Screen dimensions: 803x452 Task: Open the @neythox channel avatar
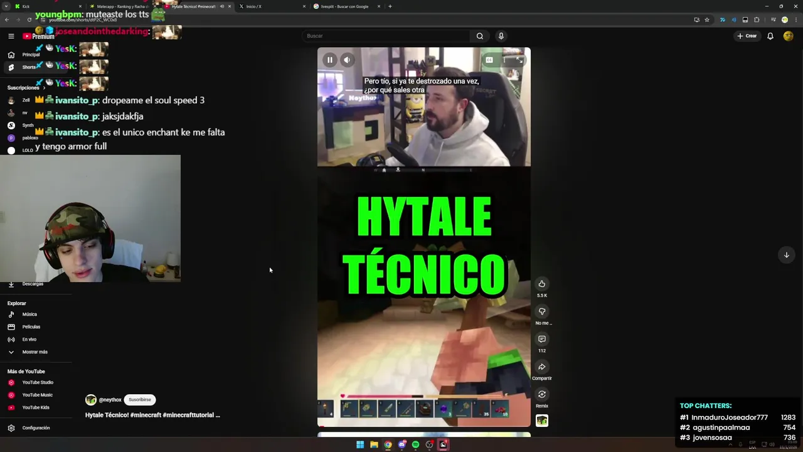pos(91,400)
